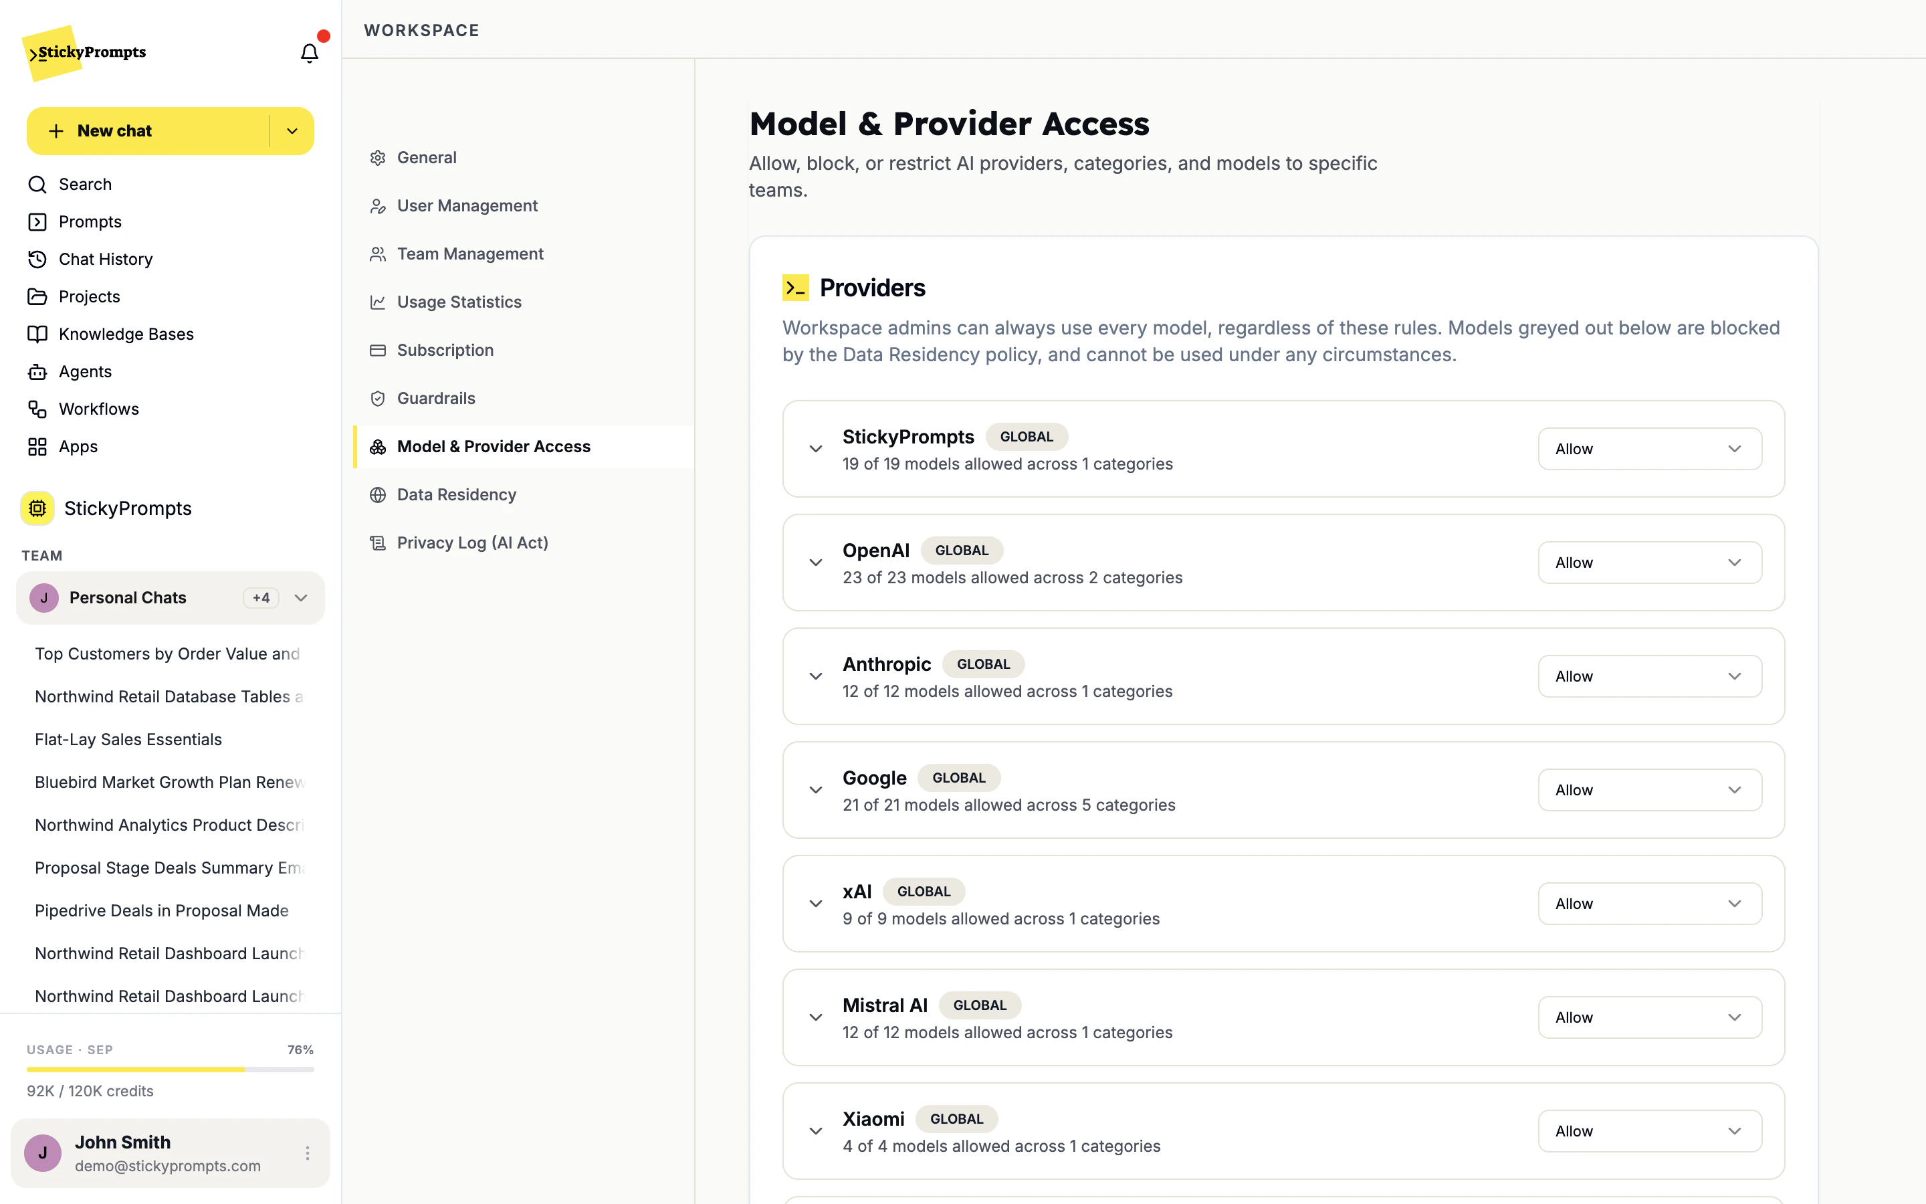This screenshot has width=1926, height=1204.
Task: Click the Apps grid icon
Action: click(37, 446)
